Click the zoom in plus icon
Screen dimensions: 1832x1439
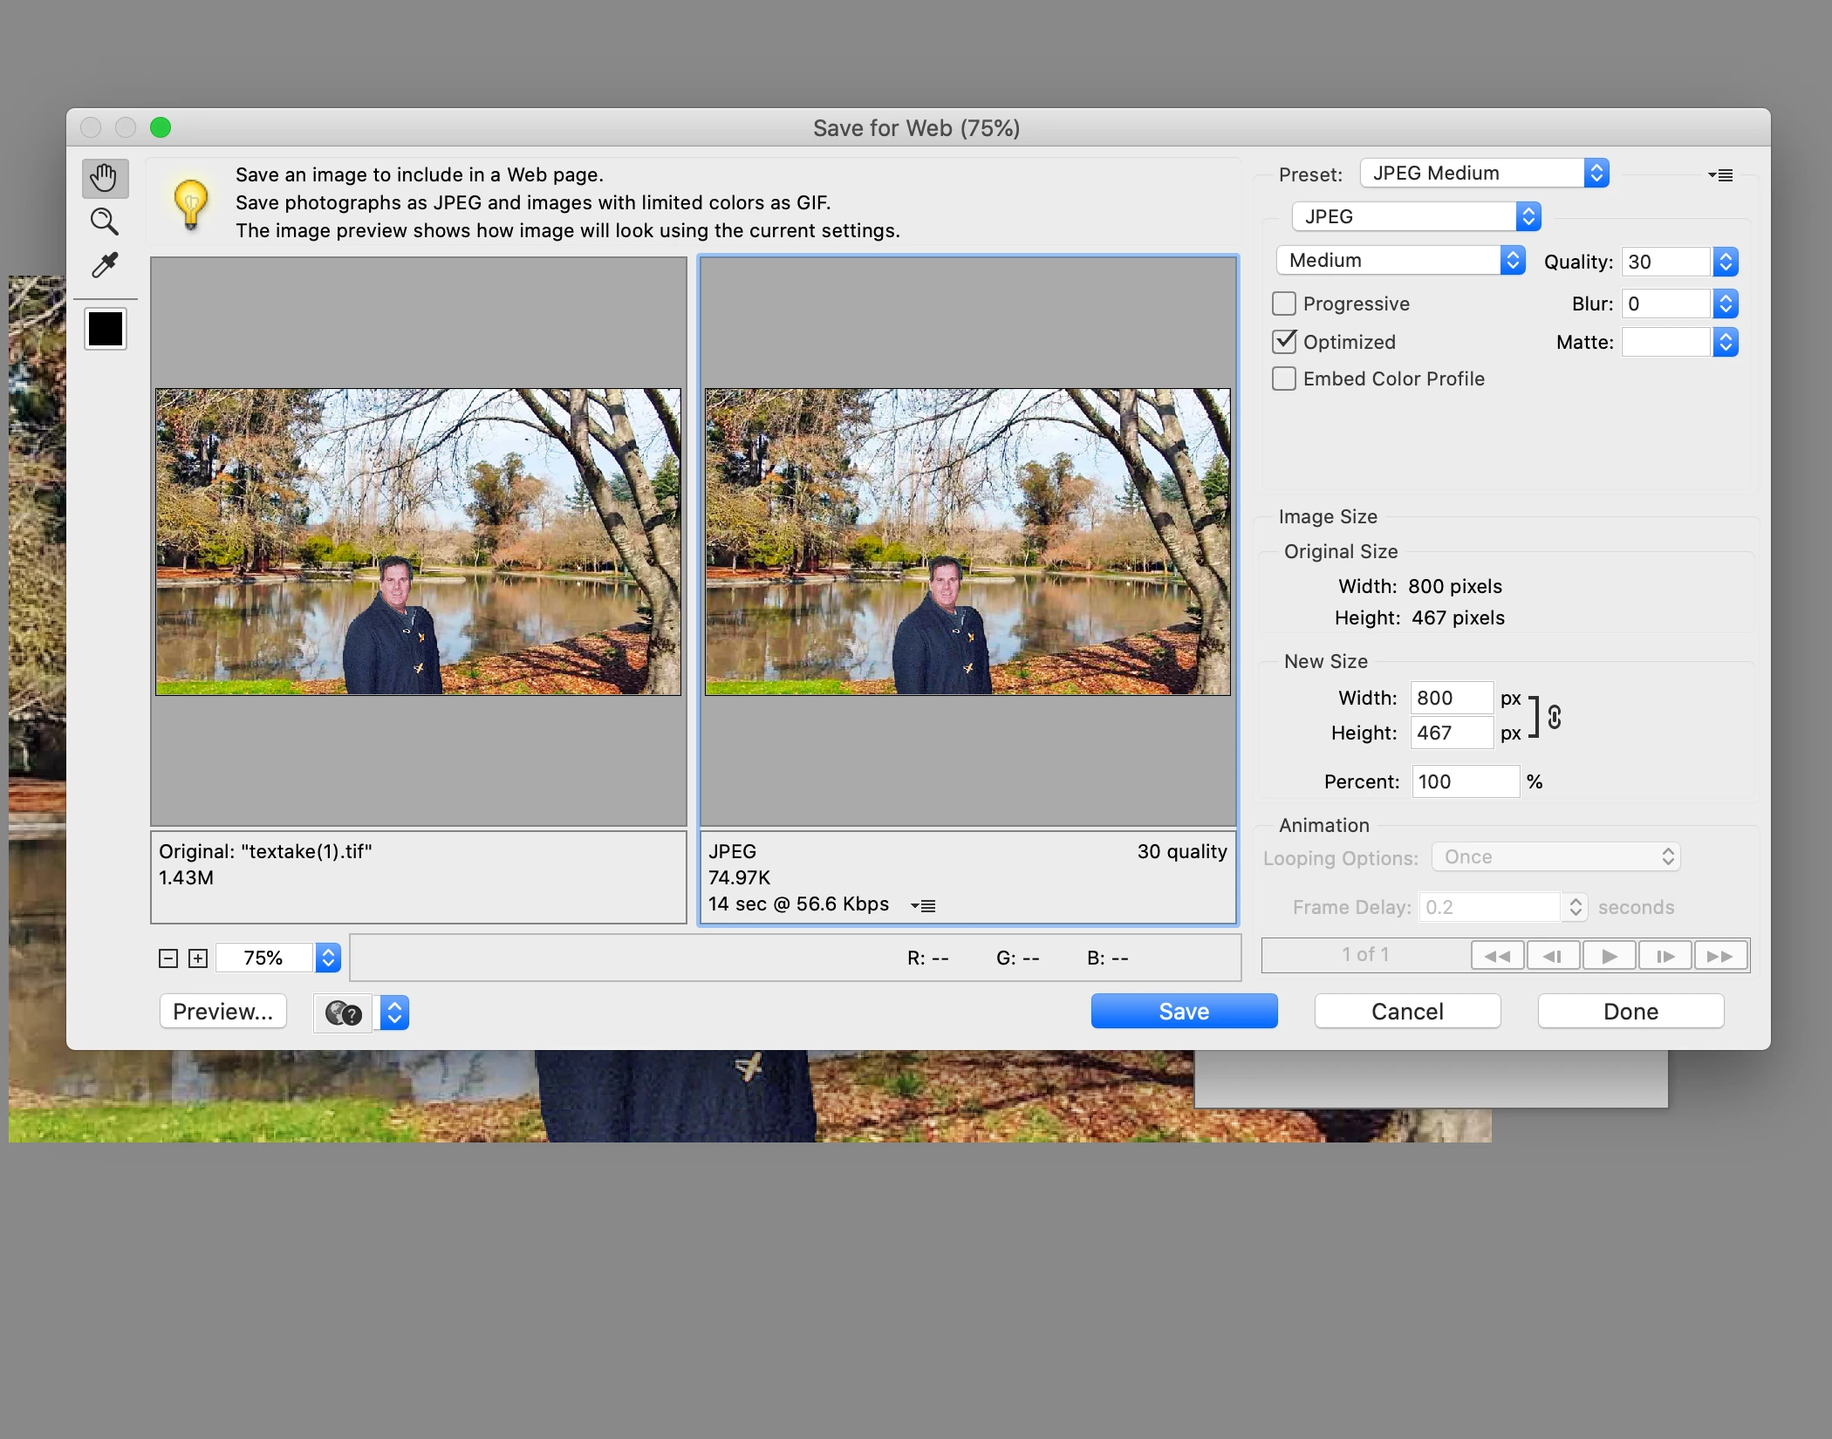tap(198, 958)
